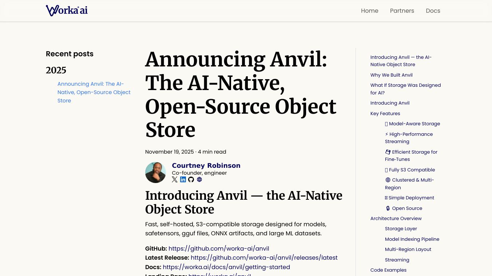
Task: Open Docs in the top navigation
Action: [433, 11]
